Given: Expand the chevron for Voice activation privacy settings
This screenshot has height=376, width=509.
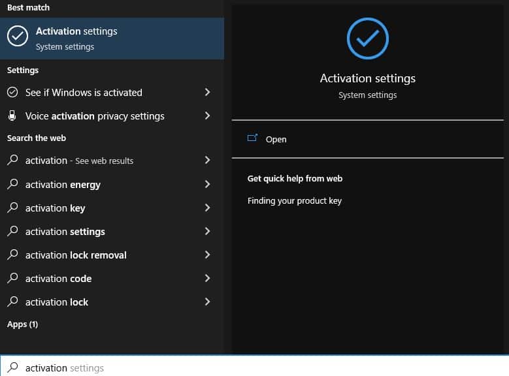Looking at the screenshot, I should 207,116.
